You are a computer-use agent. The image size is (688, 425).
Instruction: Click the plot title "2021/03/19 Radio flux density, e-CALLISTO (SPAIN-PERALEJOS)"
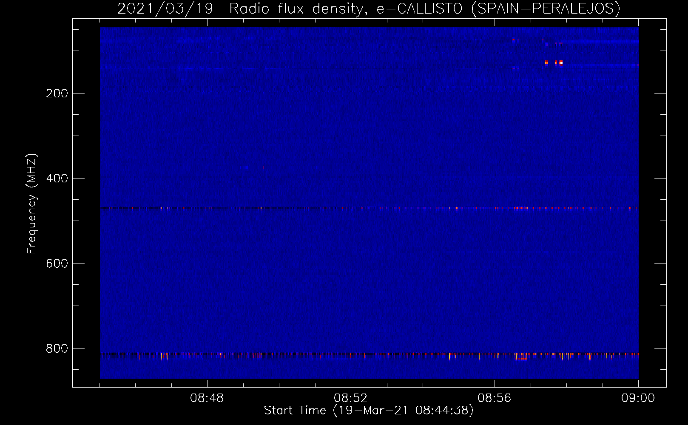369,8
